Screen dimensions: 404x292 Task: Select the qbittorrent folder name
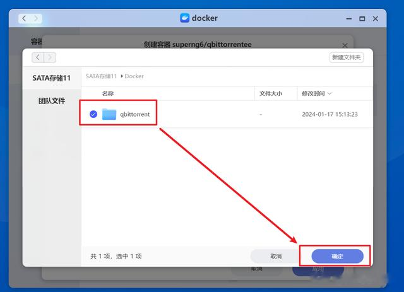[x=134, y=114]
